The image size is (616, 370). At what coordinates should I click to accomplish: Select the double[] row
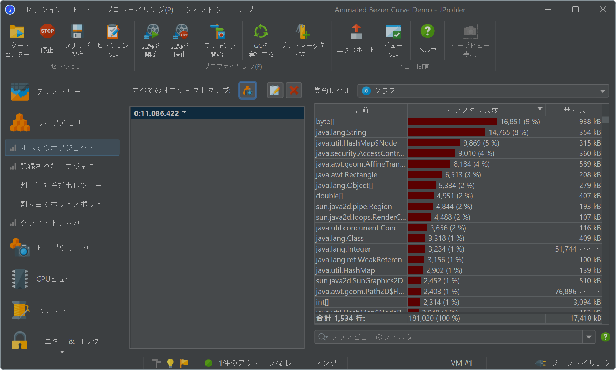tap(458, 196)
